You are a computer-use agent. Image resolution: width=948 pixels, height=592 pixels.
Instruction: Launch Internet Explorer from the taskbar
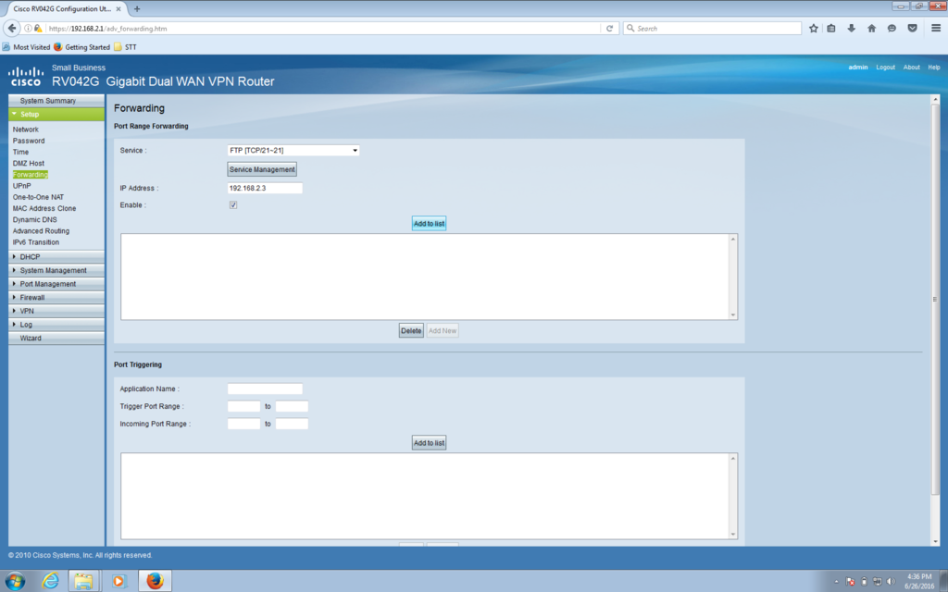coord(50,581)
